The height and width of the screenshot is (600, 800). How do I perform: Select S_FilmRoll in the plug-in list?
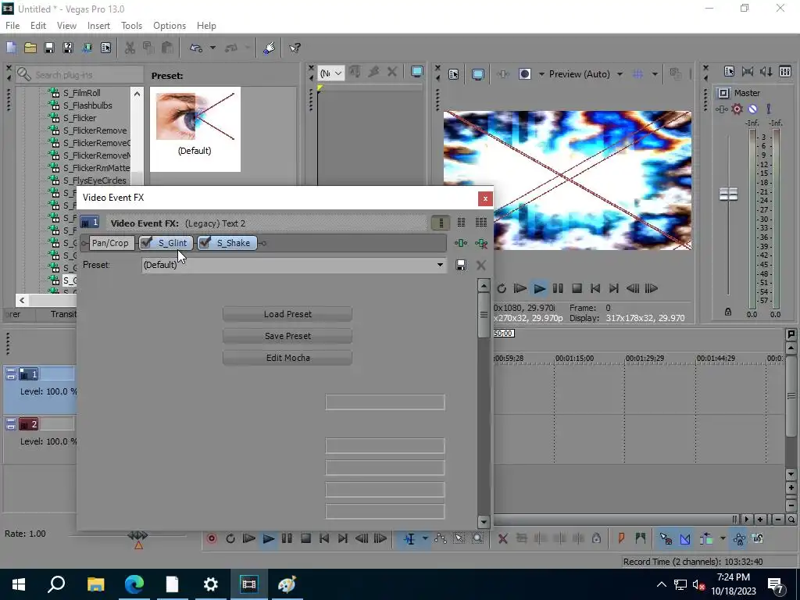pyautogui.click(x=81, y=93)
